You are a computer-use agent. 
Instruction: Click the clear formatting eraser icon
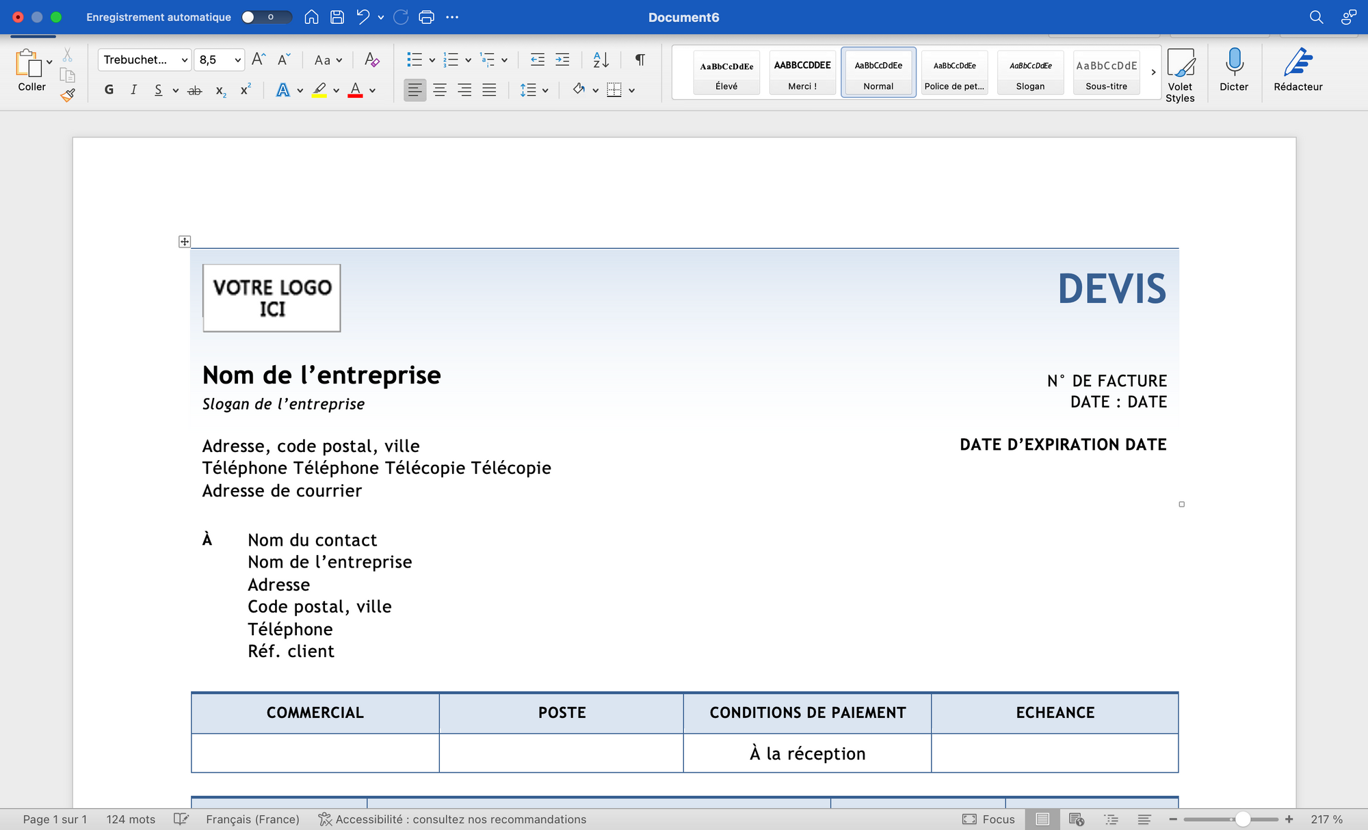tap(371, 59)
